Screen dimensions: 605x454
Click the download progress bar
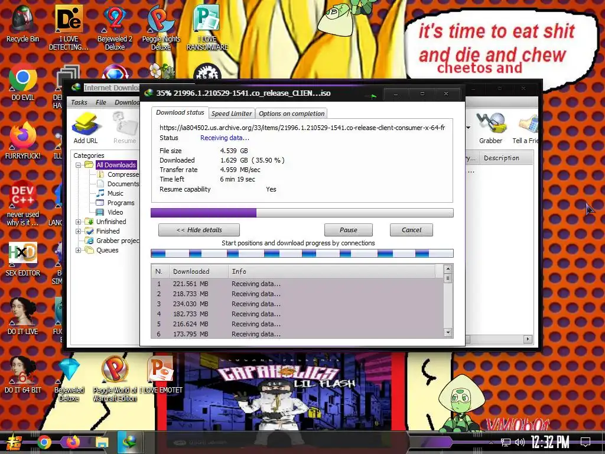[x=302, y=213]
